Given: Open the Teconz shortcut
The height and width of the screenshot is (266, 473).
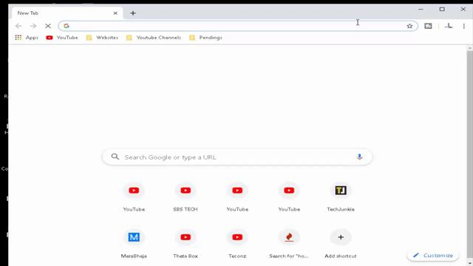Looking at the screenshot, I should (237, 244).
